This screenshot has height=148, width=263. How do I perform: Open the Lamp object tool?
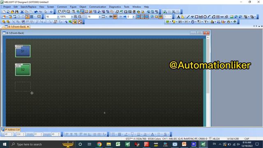(173, 22)
